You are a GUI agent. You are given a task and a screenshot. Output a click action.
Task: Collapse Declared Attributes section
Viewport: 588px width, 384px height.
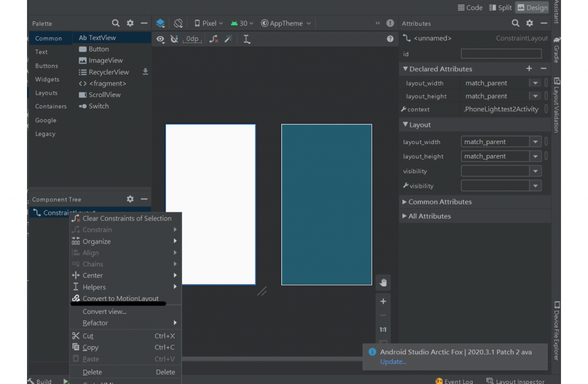pos(405,69)
